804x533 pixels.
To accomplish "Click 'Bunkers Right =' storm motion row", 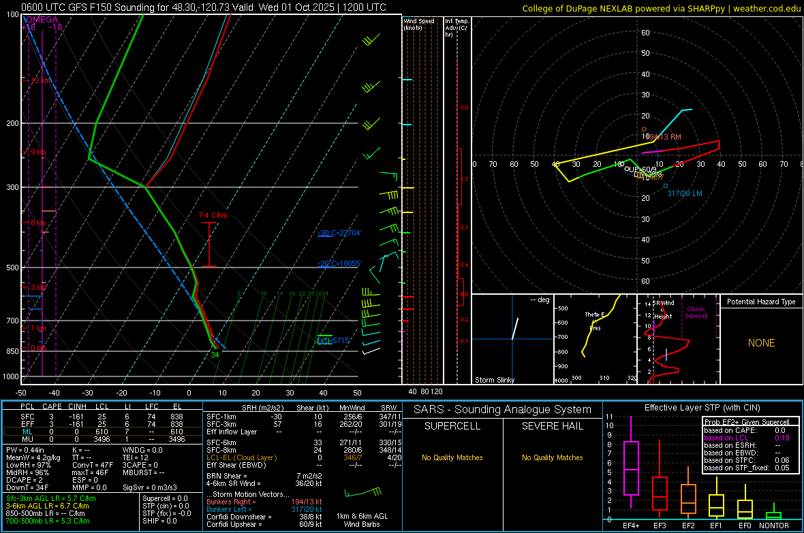I will click(264, 502).
